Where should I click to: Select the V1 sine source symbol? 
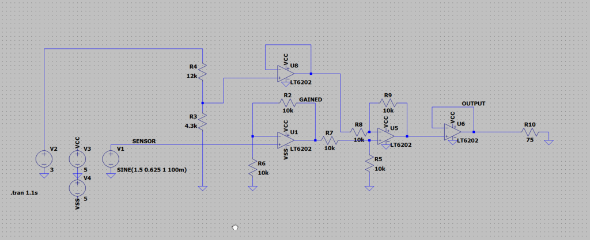point(110,158)
